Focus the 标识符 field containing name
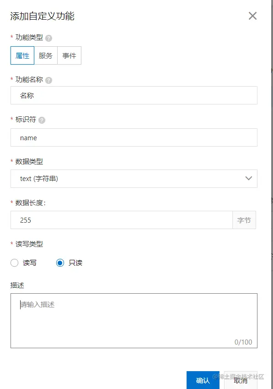Screen dimensions: 273x389 point(134,138)
